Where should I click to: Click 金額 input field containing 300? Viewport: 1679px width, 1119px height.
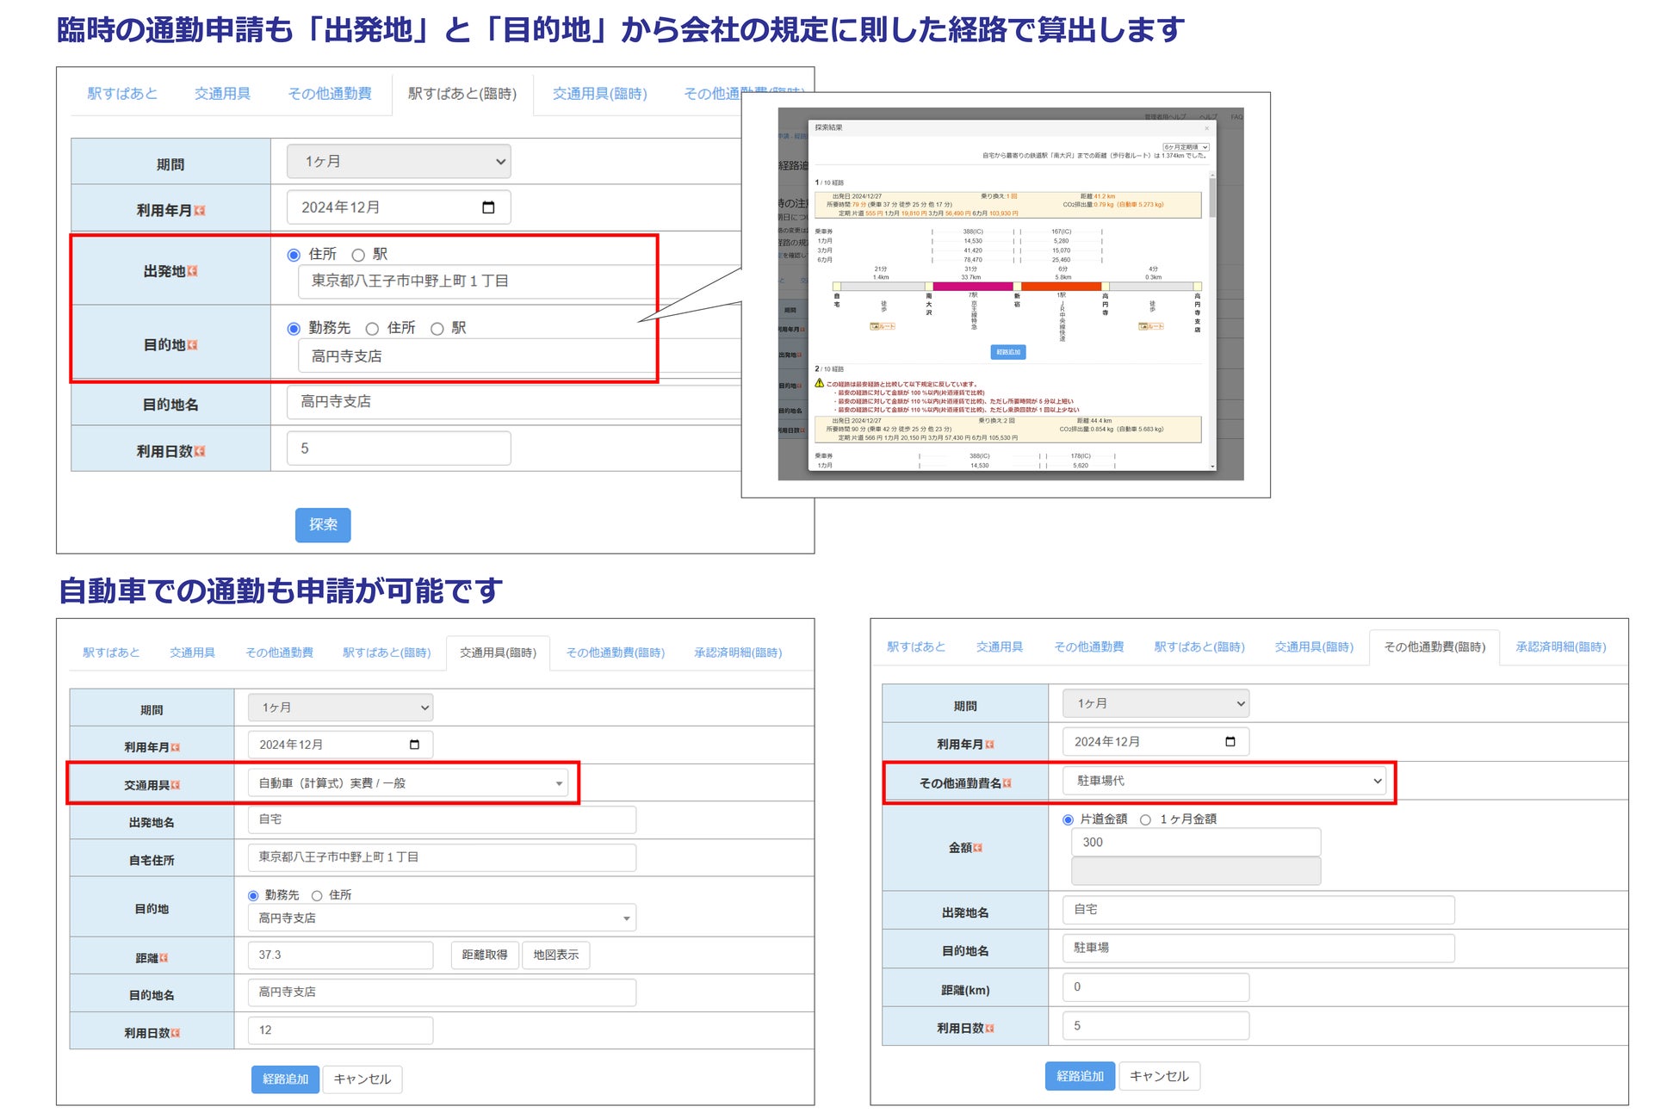pos(1195,842)
